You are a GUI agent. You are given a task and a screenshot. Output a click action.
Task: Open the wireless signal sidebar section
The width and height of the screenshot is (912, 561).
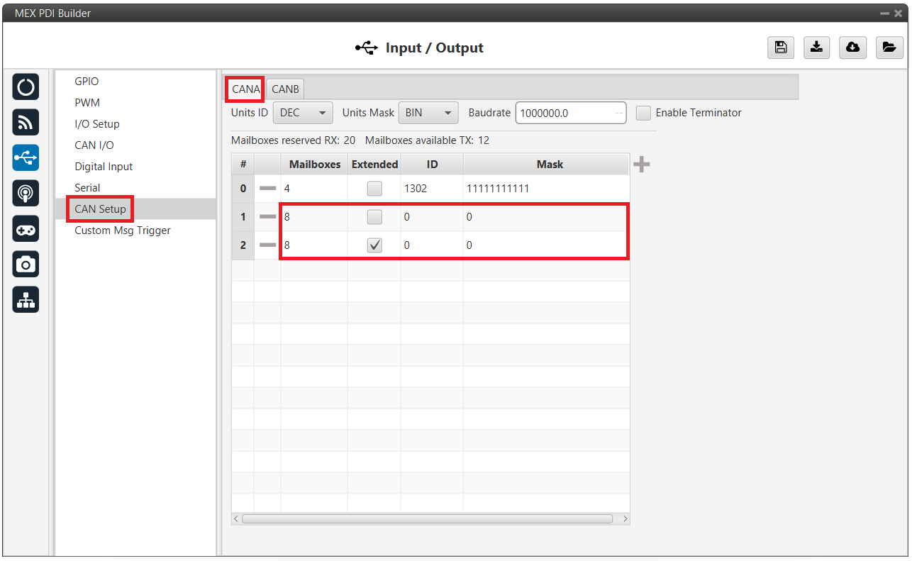point(26,123)
